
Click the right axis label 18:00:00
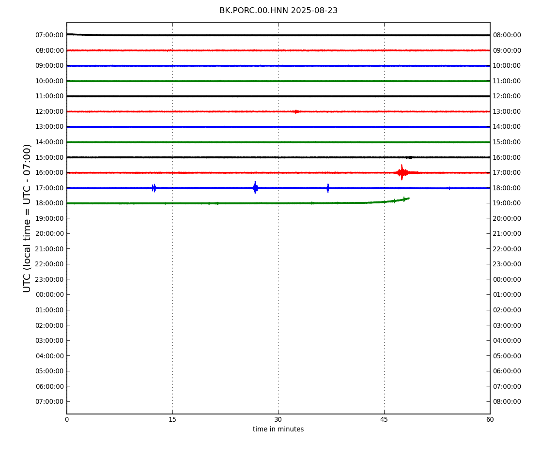(507, 188)
